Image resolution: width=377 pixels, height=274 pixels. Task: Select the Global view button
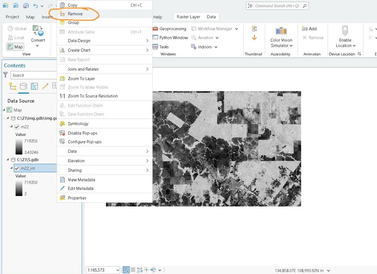click(17, 29)
